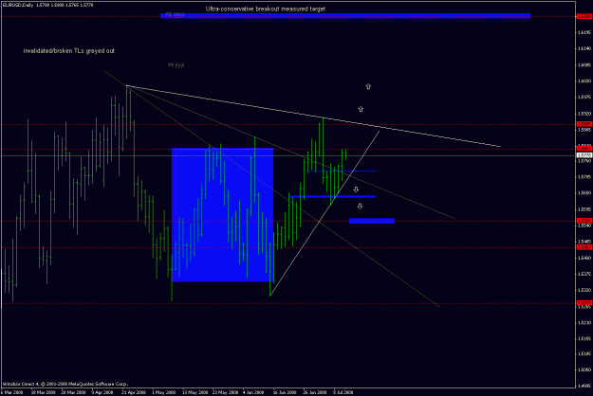Click the '1 May 2008' date label
This screenshot has height=396, width=593.
tap(164, 392)
